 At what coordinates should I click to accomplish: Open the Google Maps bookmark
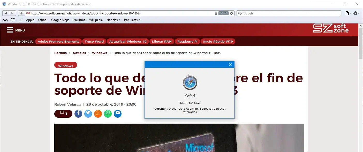[60, 20]
